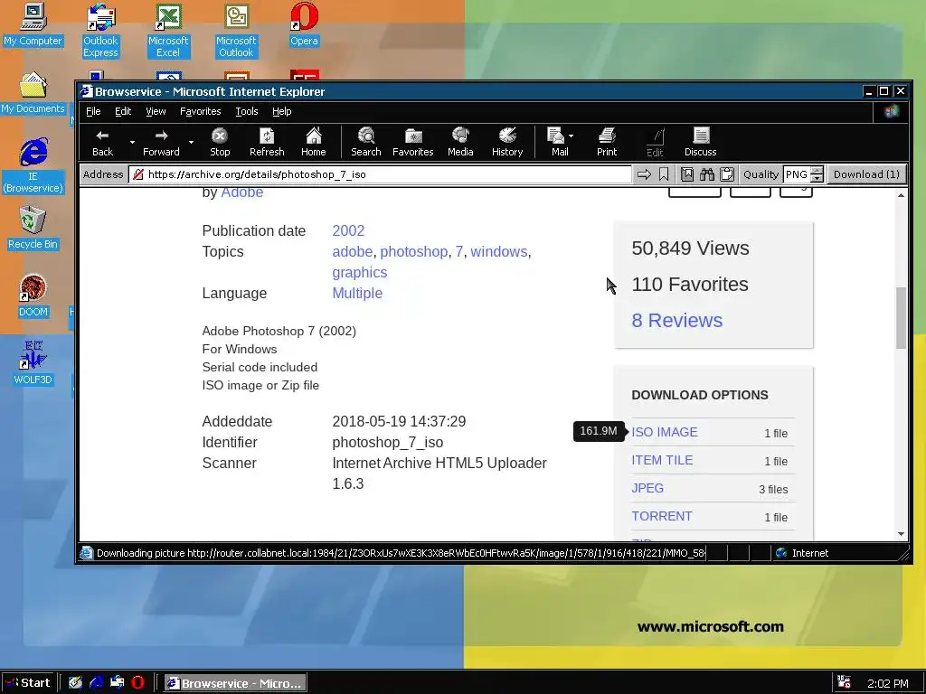Download the ISO IMAGE option
The image size is (926, 694).
coord(665,432)
